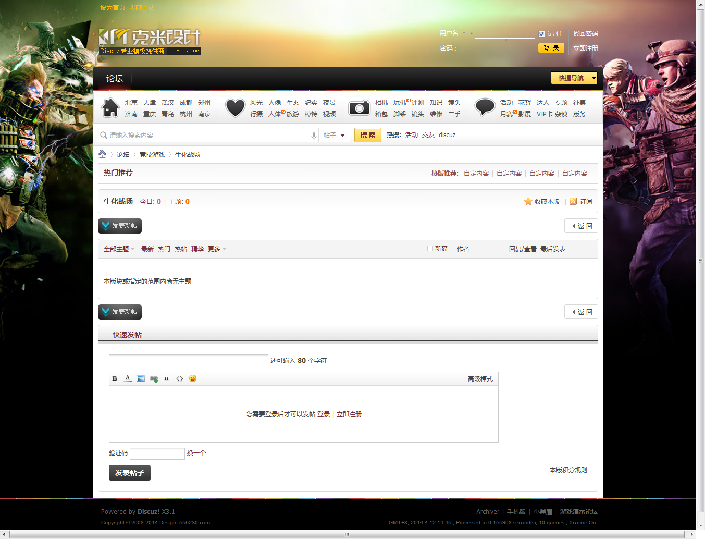Viewport: 705px width, 539px height.
Task: Click the quote icon in editor
Action: click(167, 378)
